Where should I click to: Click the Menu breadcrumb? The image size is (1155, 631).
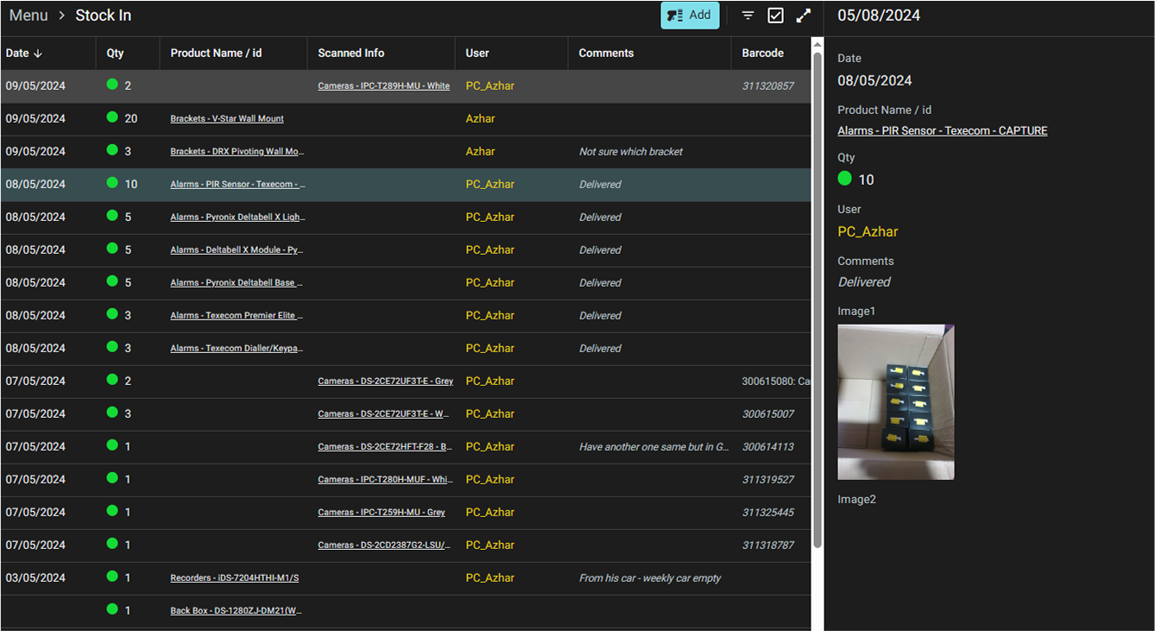28,16
